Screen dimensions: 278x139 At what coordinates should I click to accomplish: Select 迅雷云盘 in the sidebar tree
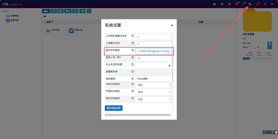coord(14,20)
